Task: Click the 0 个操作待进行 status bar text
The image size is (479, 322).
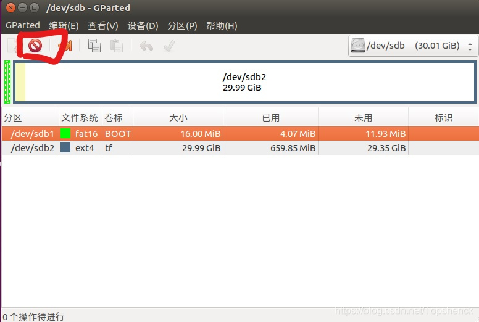Action: [33, 316]
